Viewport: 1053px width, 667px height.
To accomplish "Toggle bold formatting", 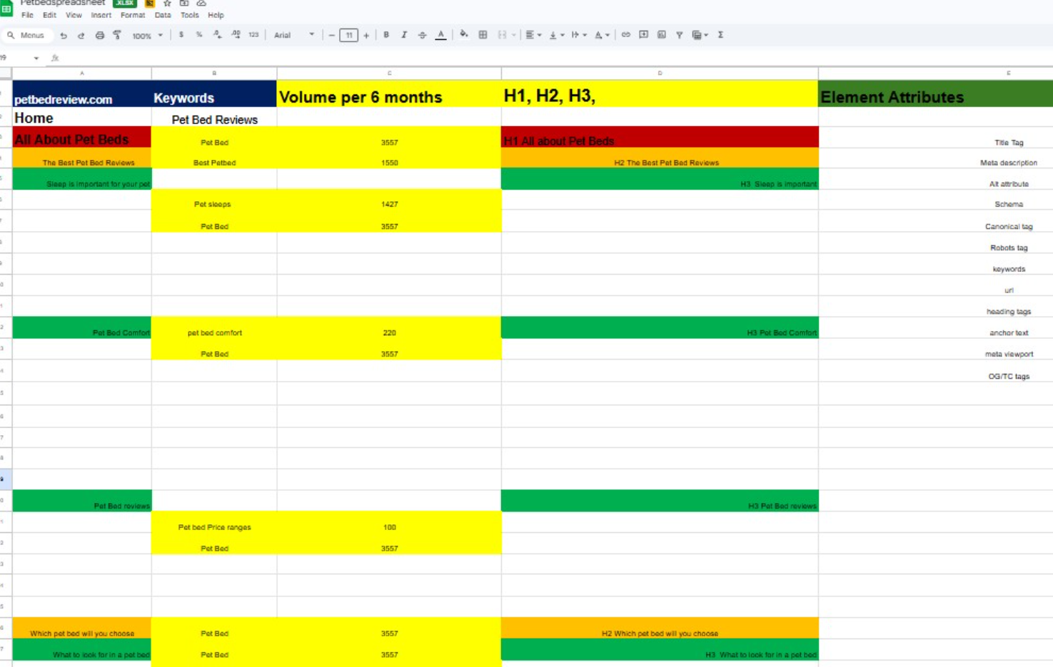I will pyautogui.click(x=386, y=35).
